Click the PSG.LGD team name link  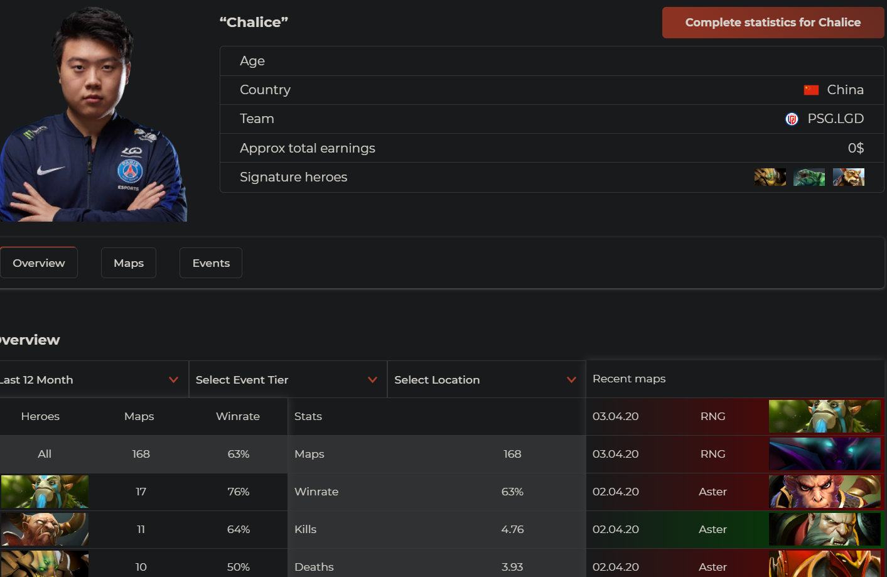(x=835, y=119)
